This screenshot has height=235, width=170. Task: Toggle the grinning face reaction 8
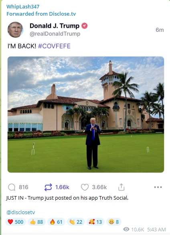[114, 222]
